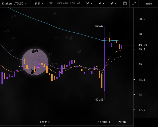The width and height of the screenshot is (158, 127).
Task: Click the current price 49.63 label
Action: click(x=143, y=45)
